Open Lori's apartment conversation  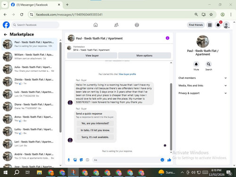29,143
